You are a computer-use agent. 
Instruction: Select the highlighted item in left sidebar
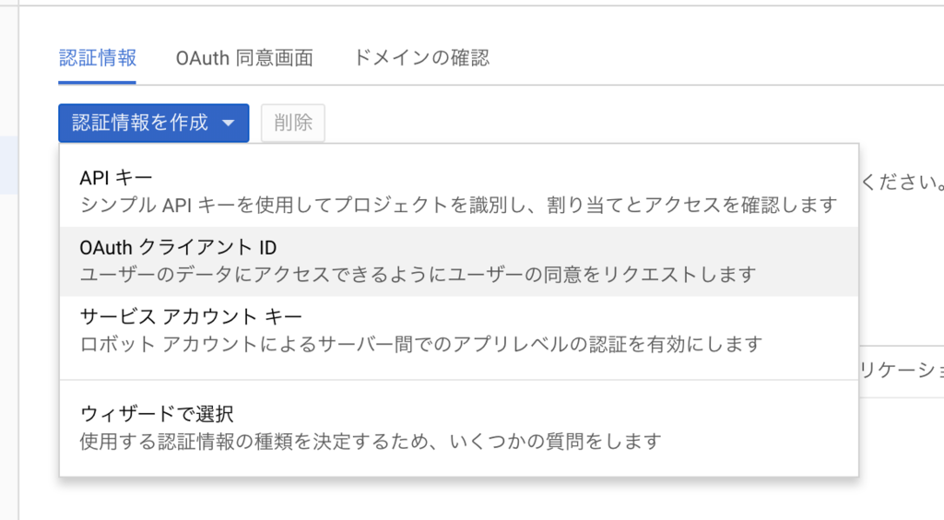click(9, 165)
